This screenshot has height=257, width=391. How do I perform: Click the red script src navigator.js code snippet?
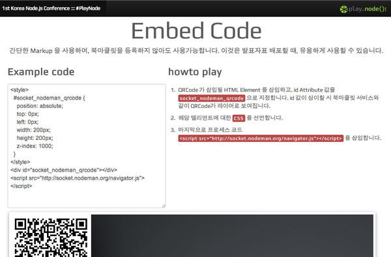coord(261,138)
